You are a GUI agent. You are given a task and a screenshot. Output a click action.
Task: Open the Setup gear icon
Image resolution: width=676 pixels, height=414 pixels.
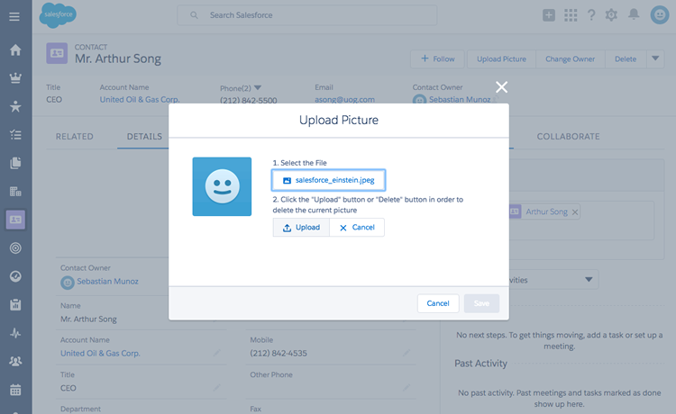611,15
